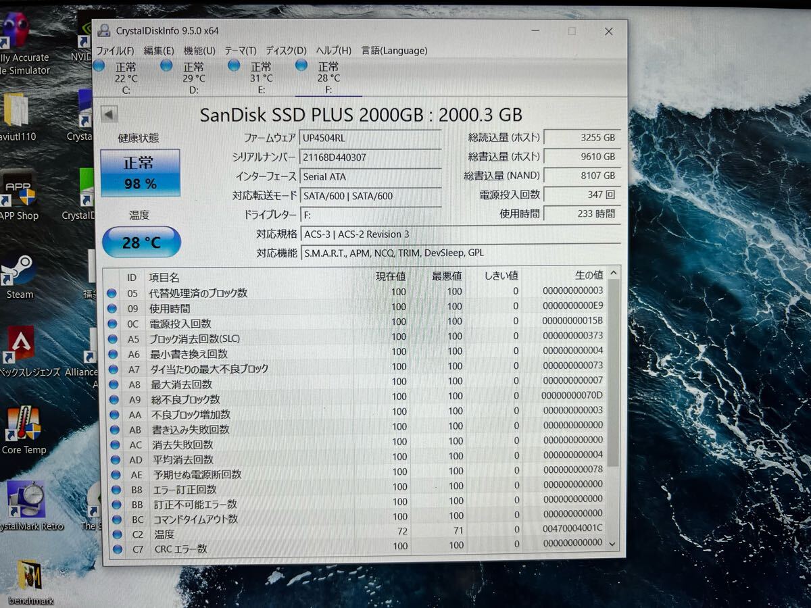
Task: Click the firmware field UP4504RL
Action: [x=370, y=138]
